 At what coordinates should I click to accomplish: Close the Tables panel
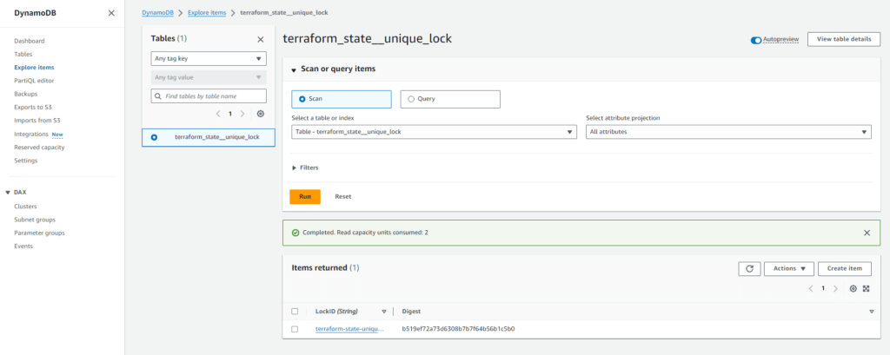pos(261,39)
